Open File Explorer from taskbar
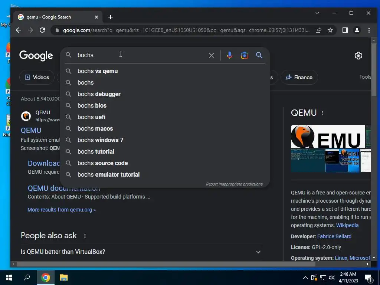Image resolution: width=380 pixels, height=285 pixels. point(64,278)
